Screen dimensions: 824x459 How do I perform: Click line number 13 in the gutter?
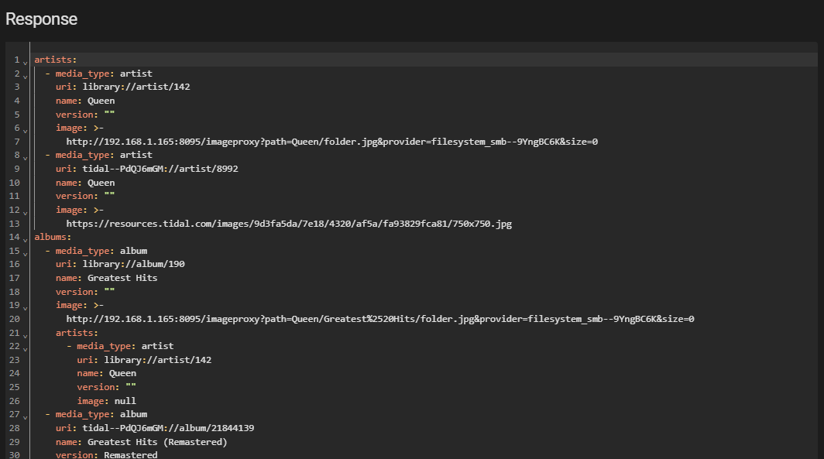(x=15, y=224)
